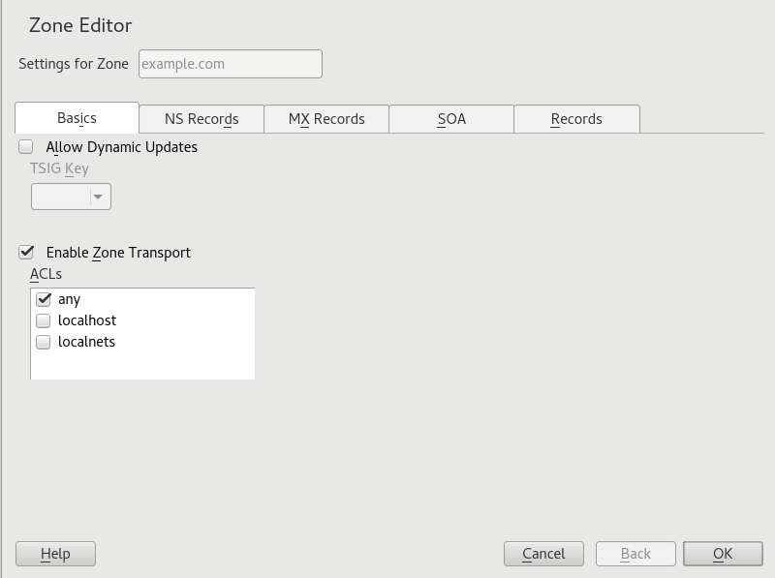Open the NS Records tab
The image size is (775, 578).
[x=201, y=119]
